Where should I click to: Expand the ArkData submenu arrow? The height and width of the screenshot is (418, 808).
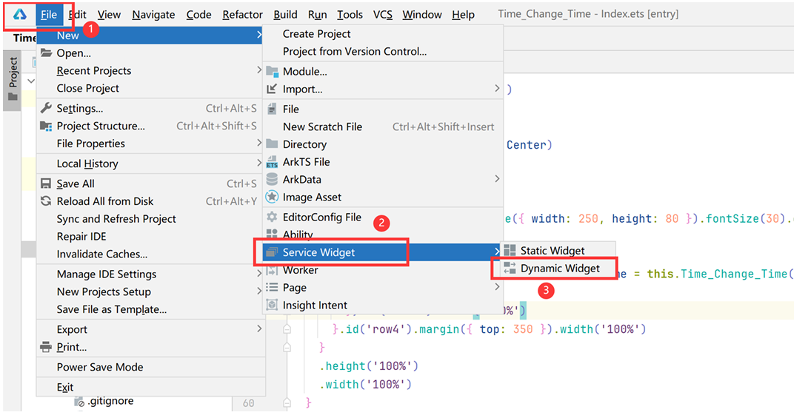pyautogui.click(x=497, y=178)
